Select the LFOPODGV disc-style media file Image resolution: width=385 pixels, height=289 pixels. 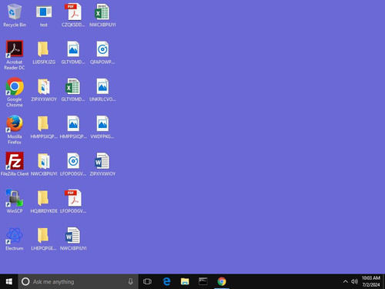73,164
